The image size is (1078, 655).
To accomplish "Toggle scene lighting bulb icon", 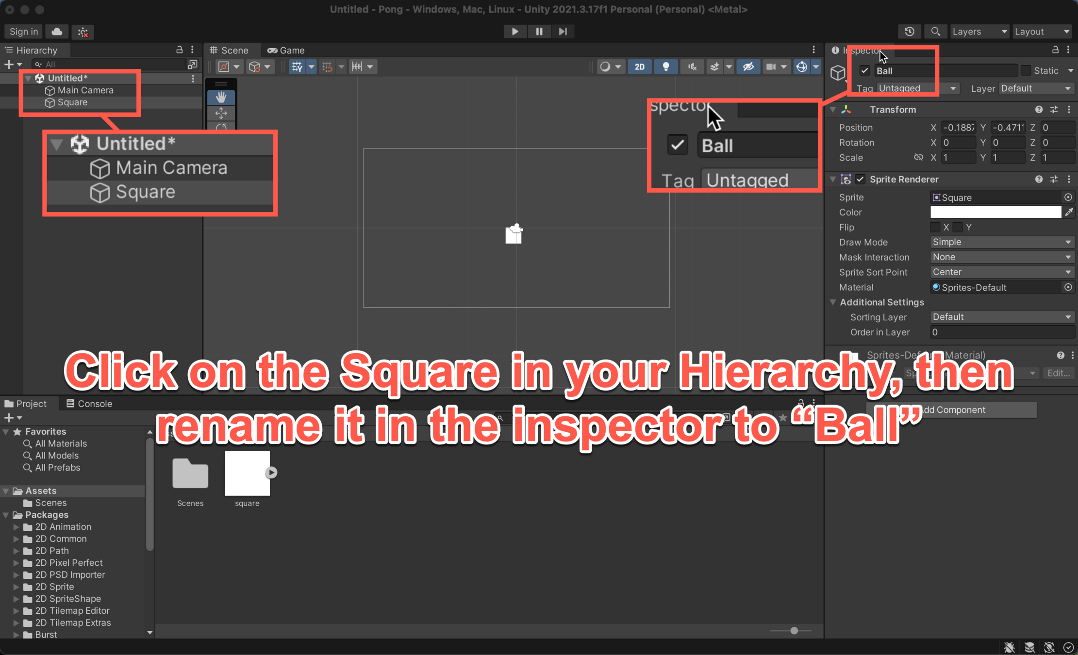I will (x=665, y=67).
